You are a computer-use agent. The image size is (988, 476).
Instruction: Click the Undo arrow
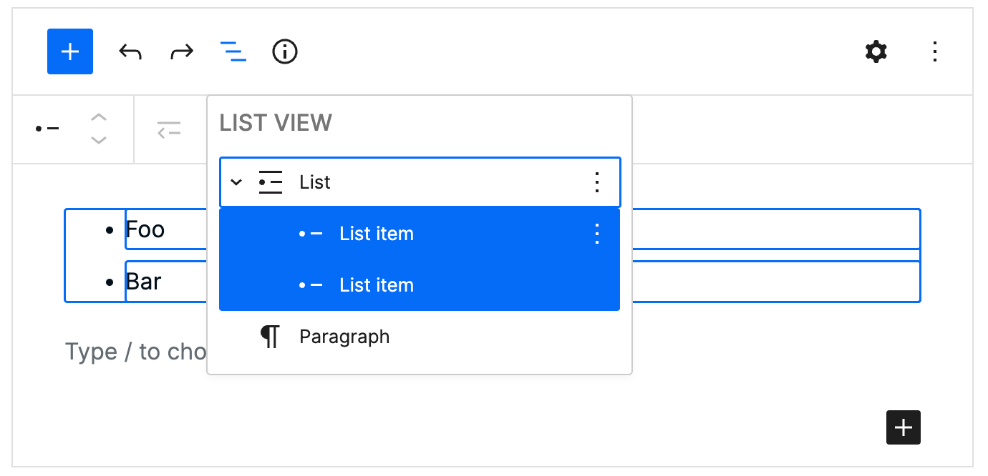(130, 51)
